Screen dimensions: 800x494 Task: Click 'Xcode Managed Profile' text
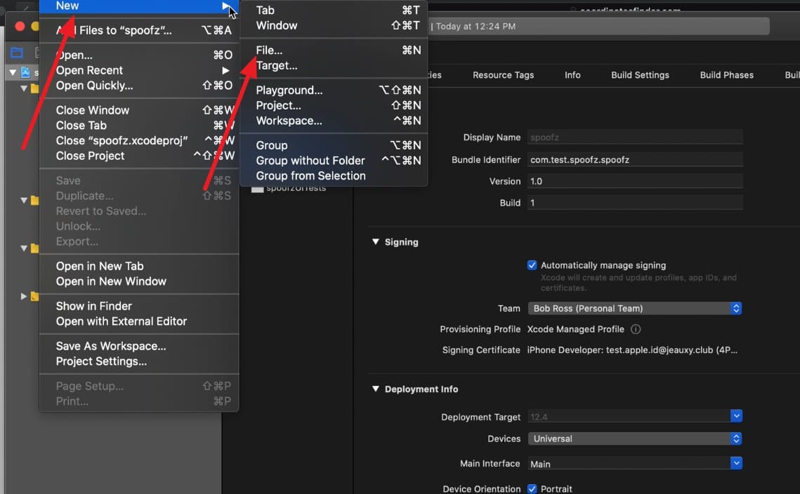click(x=575, y=329)
